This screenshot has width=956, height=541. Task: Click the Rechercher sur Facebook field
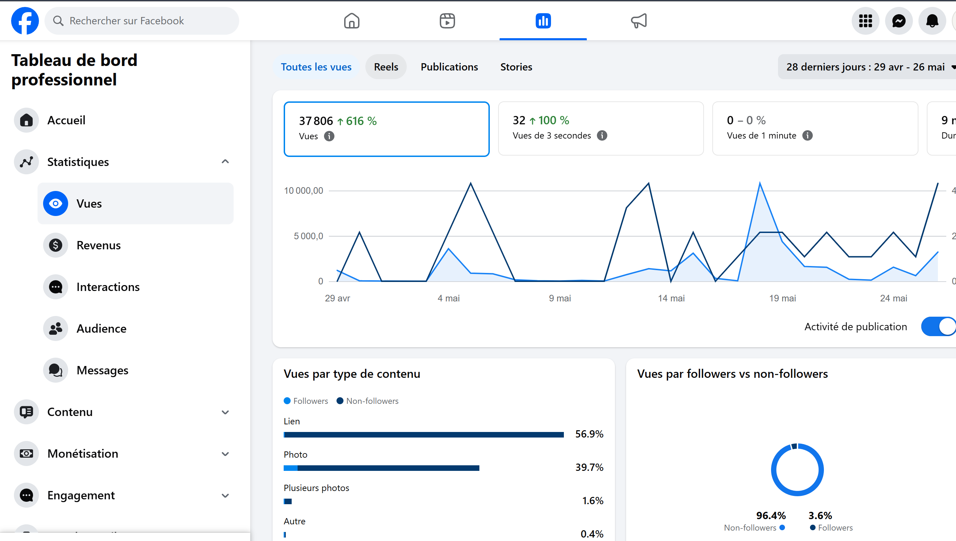(x=142, y=21)
